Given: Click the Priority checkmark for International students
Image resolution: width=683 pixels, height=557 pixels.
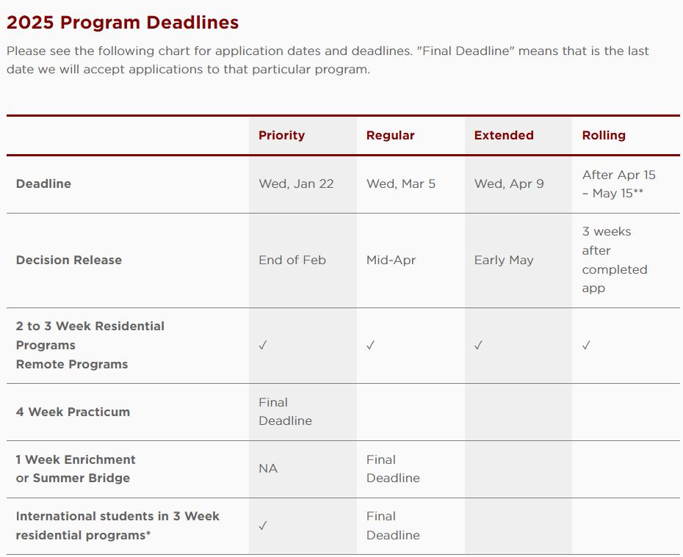Looking at the screenshot, I should point(263,526).
